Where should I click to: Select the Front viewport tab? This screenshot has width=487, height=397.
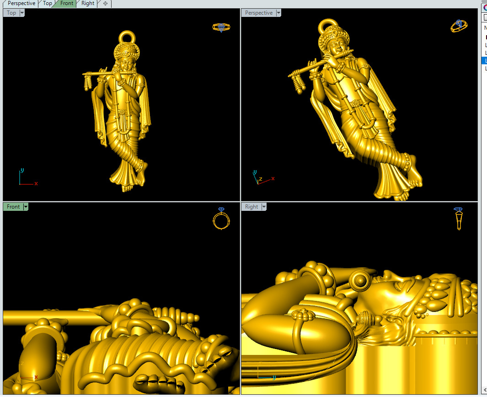tap(66, 3)
